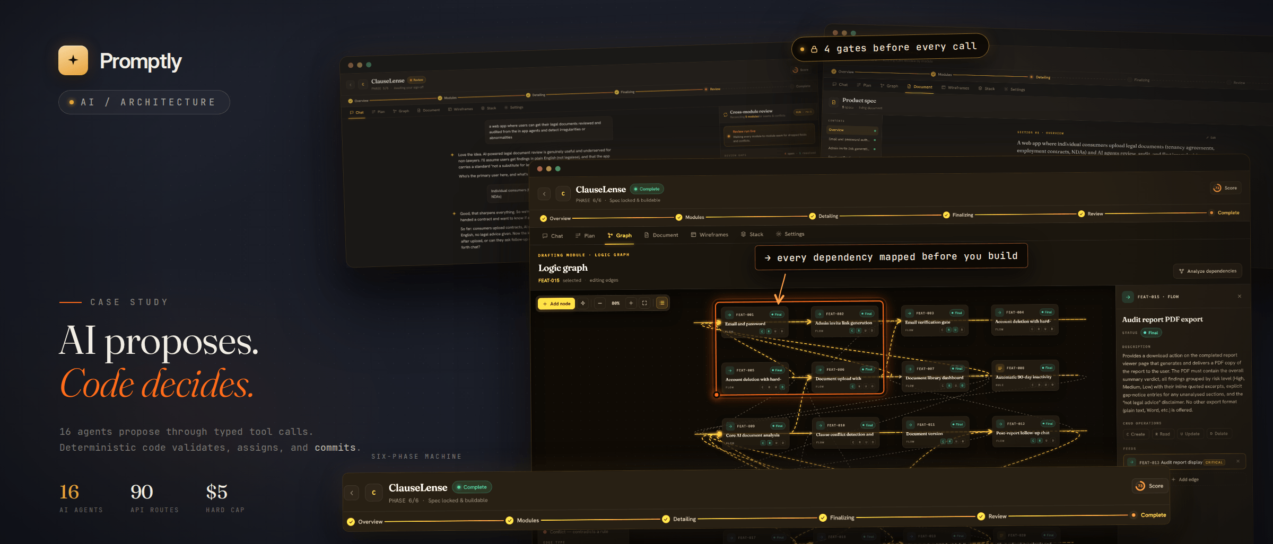Viewport: 1273px width, 544px height.
Task: Select Detailing phase in bottom ClauseLense bar
Action: 679,519
